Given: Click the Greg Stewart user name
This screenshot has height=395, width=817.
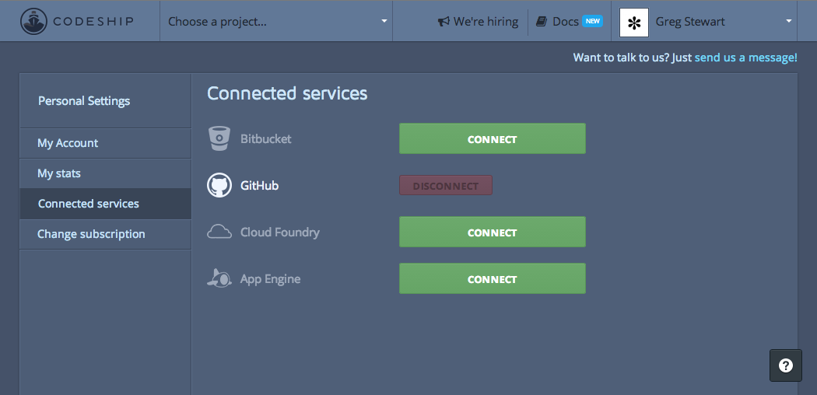Looking at the screenshot, I should pos(690,22).
